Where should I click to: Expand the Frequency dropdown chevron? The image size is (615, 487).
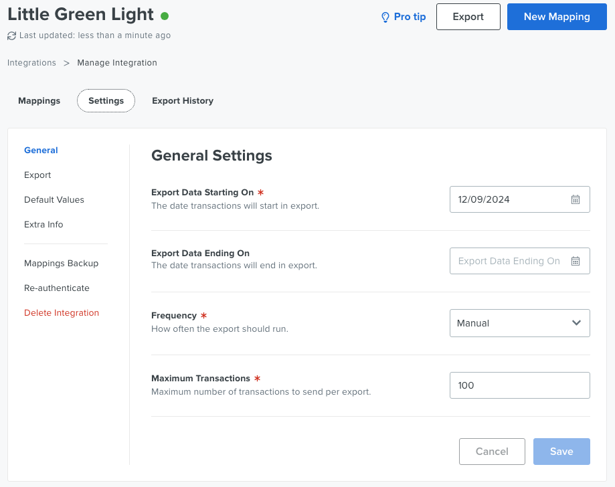click(576, 322)
